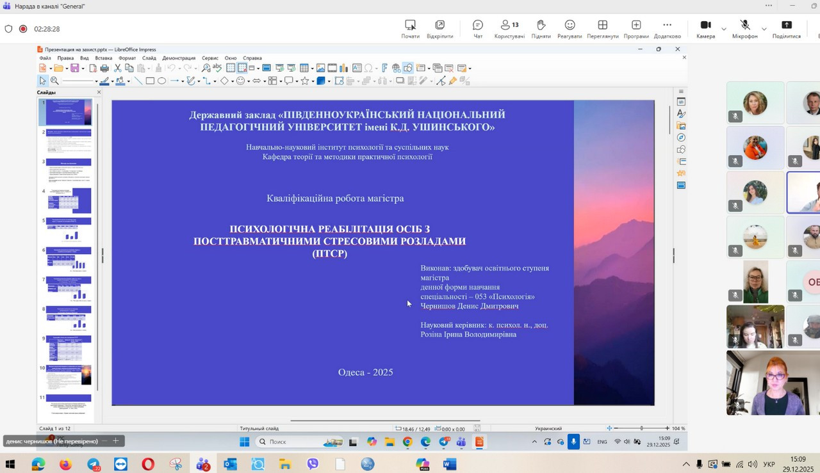
Task: Raise hand with the Підняти button
Action: point(540,28)
